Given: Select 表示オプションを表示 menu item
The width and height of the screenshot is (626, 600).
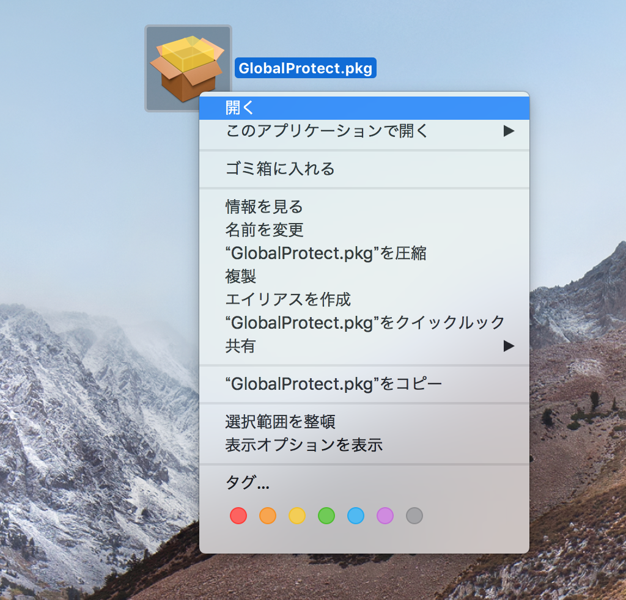Looking at the screenshot, I should 364,445.
